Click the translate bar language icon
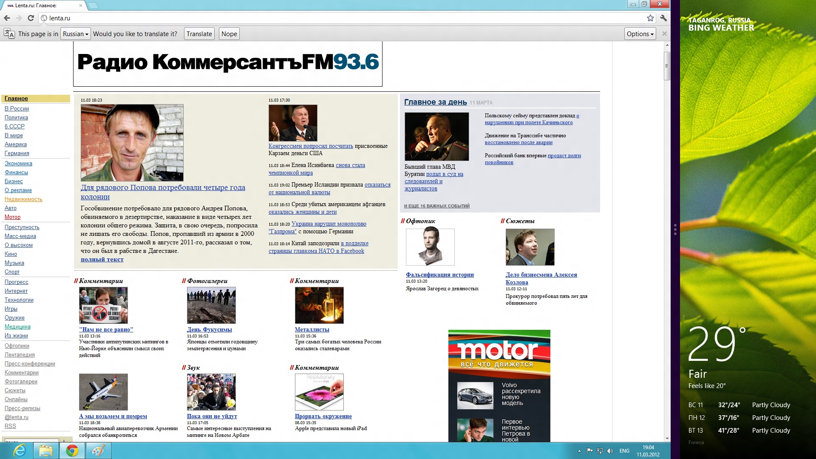The image size is (816, 459). [x=9, y=34]
